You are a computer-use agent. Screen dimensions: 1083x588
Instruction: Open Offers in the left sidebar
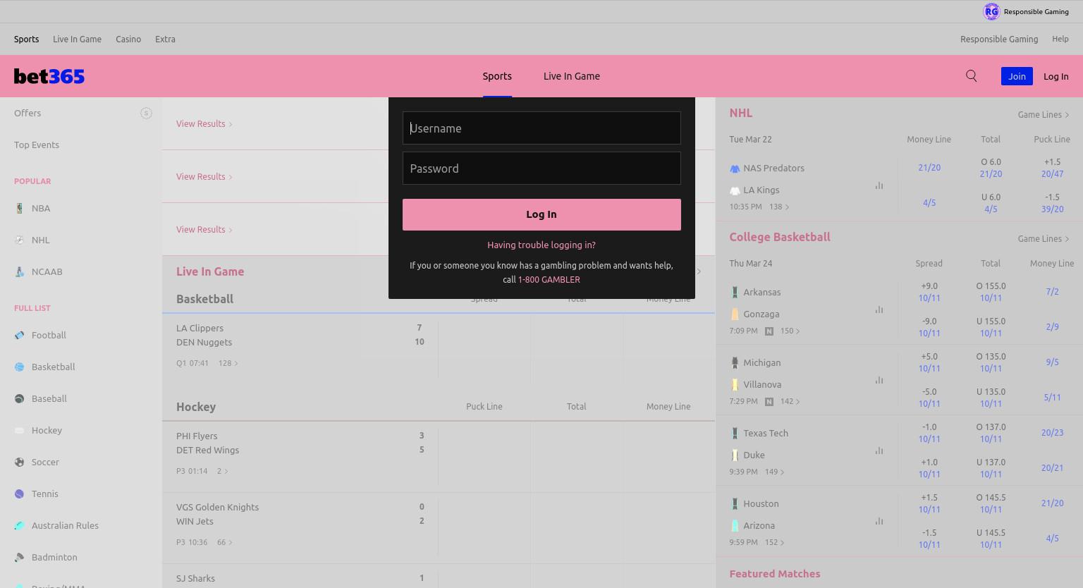pos(27,113)
